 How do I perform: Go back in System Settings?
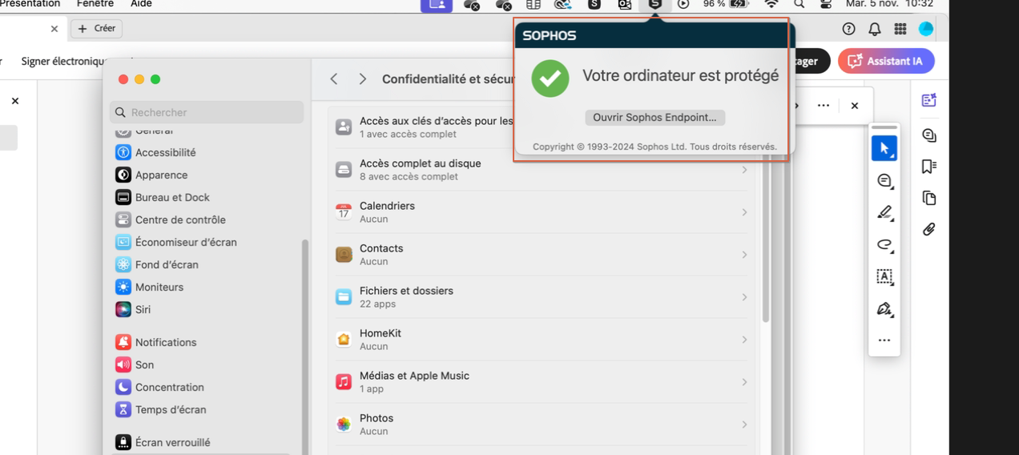tap(334, 79)
